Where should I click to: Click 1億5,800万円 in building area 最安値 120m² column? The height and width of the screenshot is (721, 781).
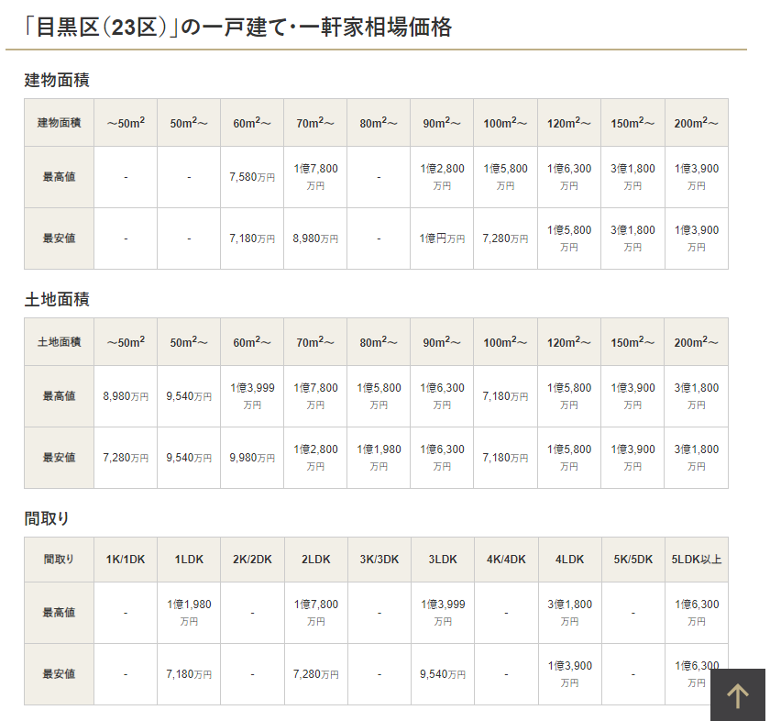pyautogui.click(x=569, y=238)
